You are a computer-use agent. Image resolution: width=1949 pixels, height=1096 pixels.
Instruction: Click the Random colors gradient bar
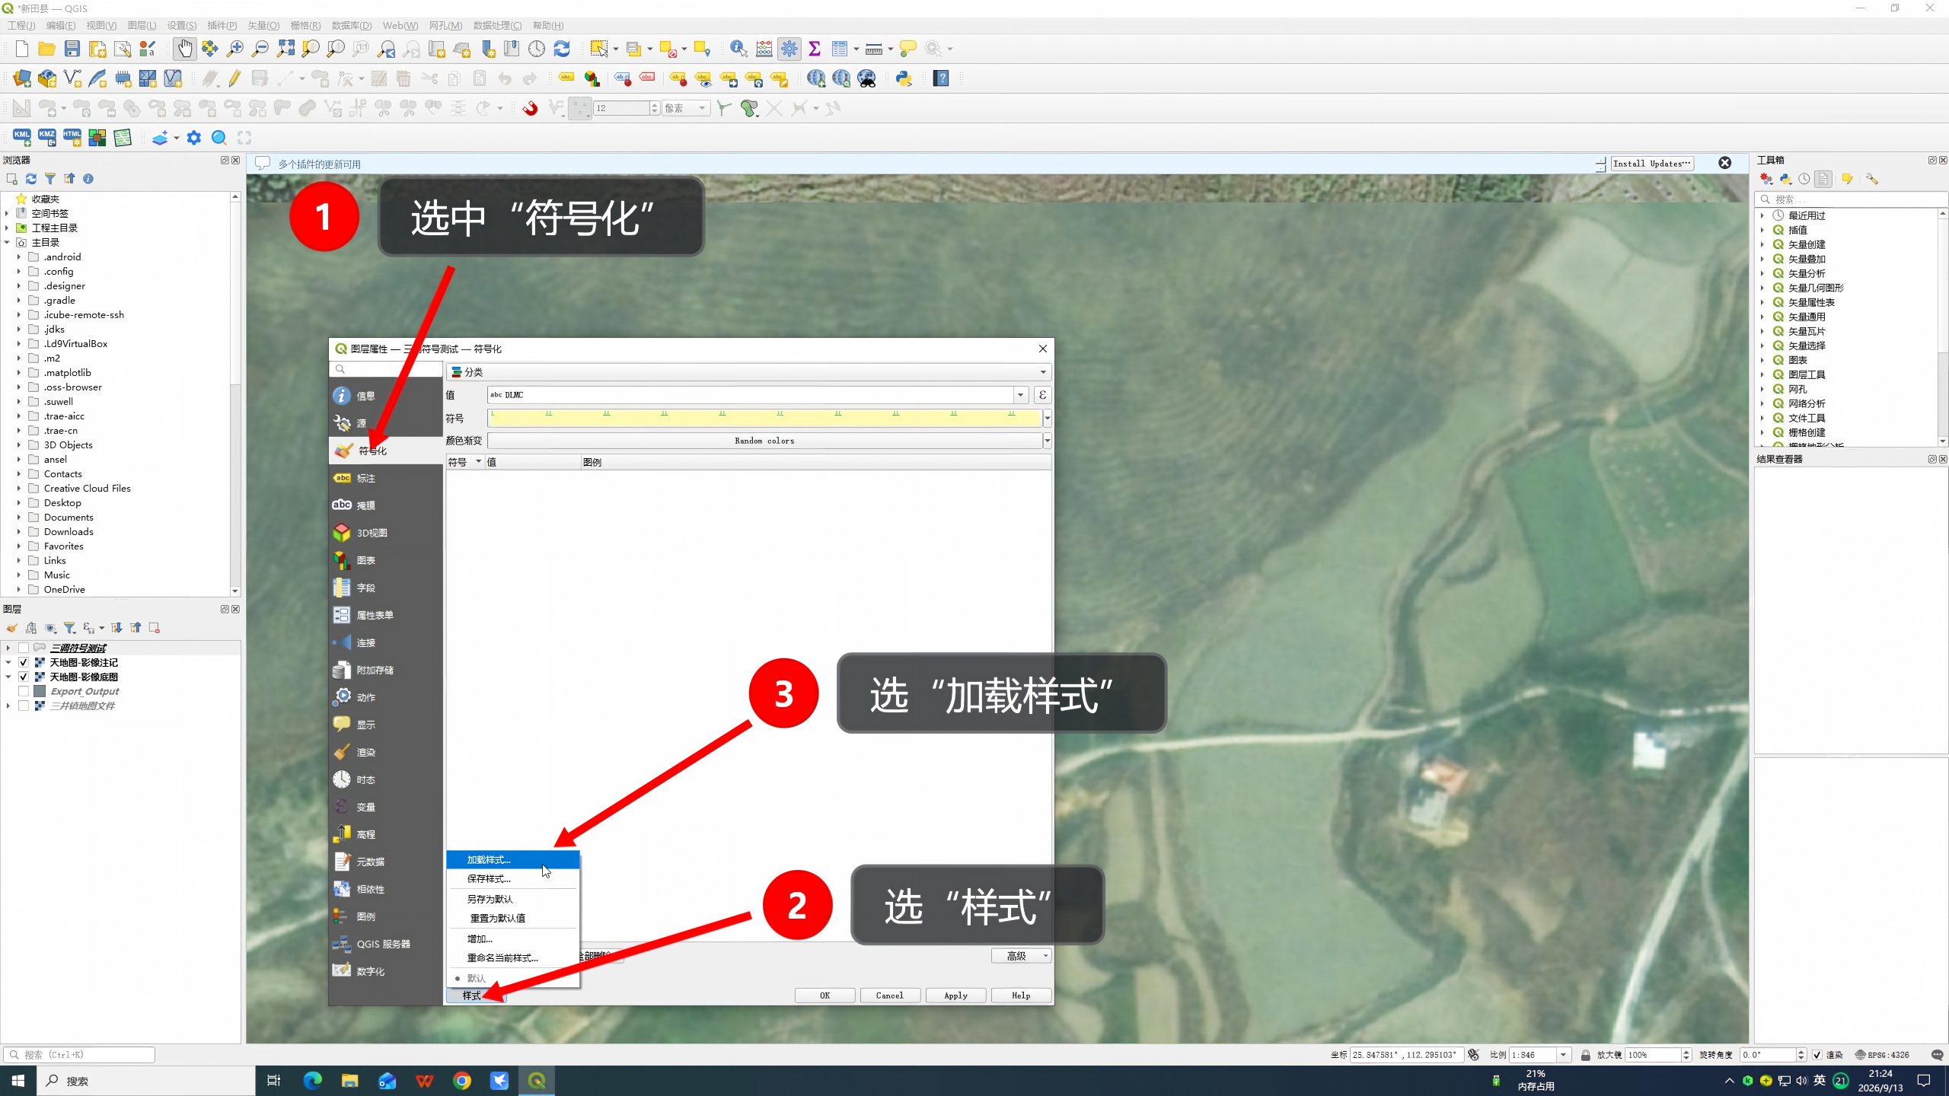tap(764, 441)
